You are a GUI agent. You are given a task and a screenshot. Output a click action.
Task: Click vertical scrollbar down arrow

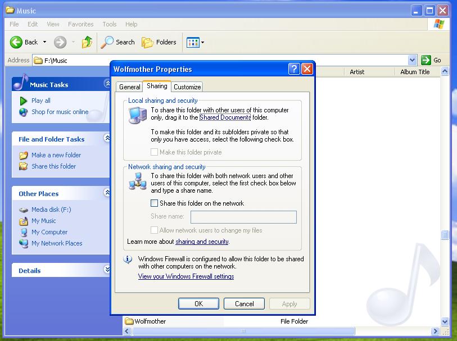pos(445,322)
